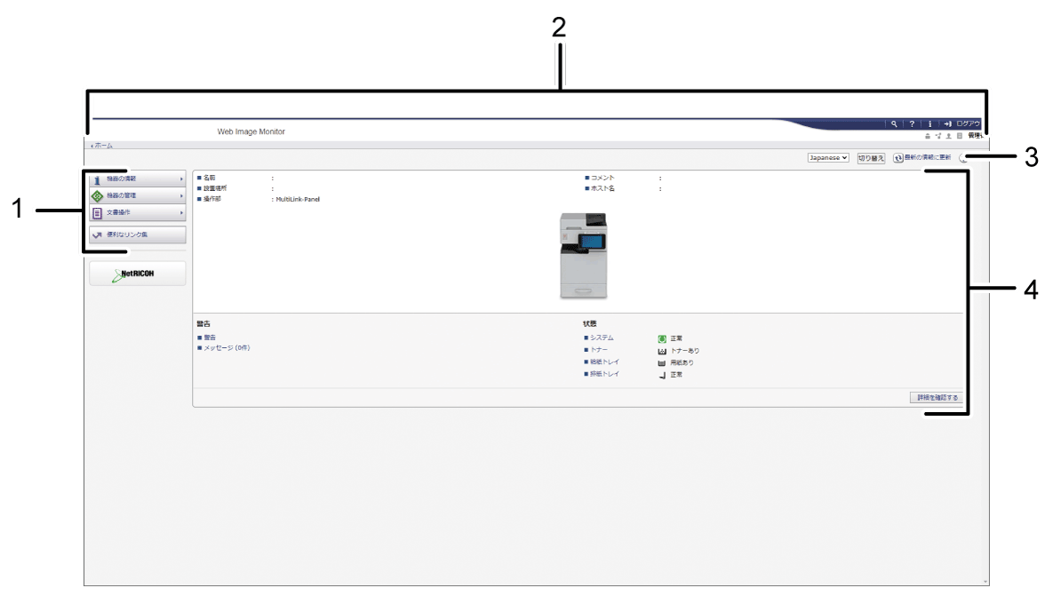1045x596 pixels.
Task: Click the printer device image
Action: coord(584,256)
